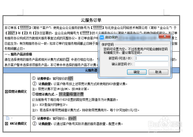Click the 一、服务产品及价格 heading

18,54
